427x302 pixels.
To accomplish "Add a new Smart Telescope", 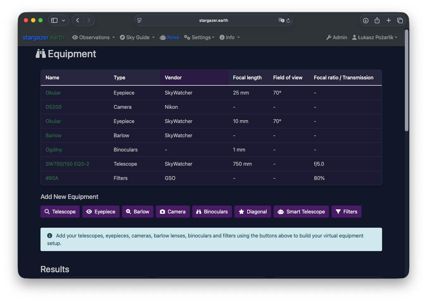I will coord(301,212).
